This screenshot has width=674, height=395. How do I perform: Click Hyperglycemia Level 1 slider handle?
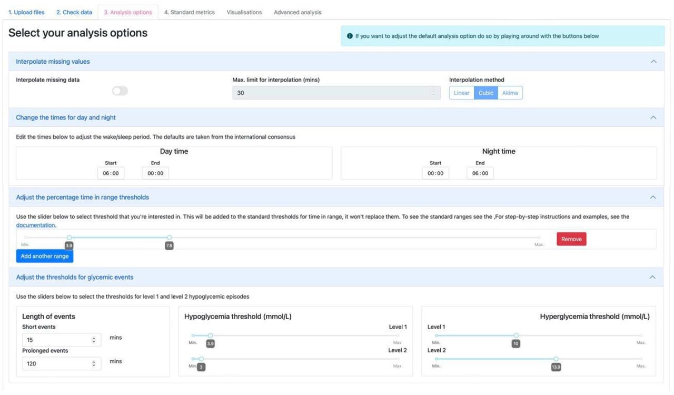coord(516,335)
